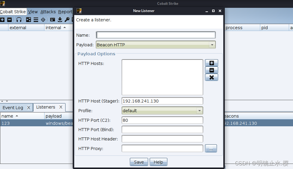
Task: Click the disconnect from team server minus icon
Action: coord(9,20)
